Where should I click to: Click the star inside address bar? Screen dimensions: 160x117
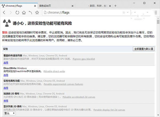point(124,13)
